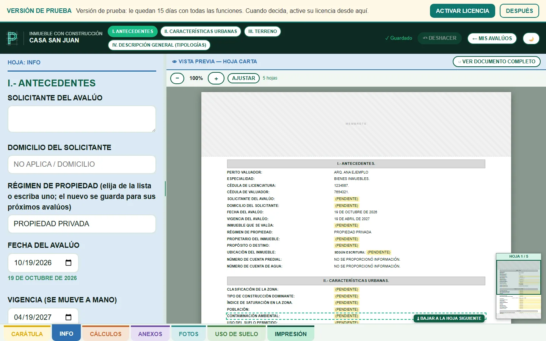
Task: Go back to Mis Avalúos
Action: 492,39
